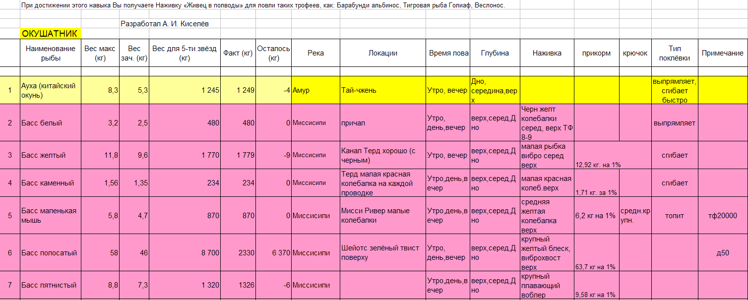
Task: Select the Мисси Ривер малые колебалки cell
Action: tap(383, 216)
